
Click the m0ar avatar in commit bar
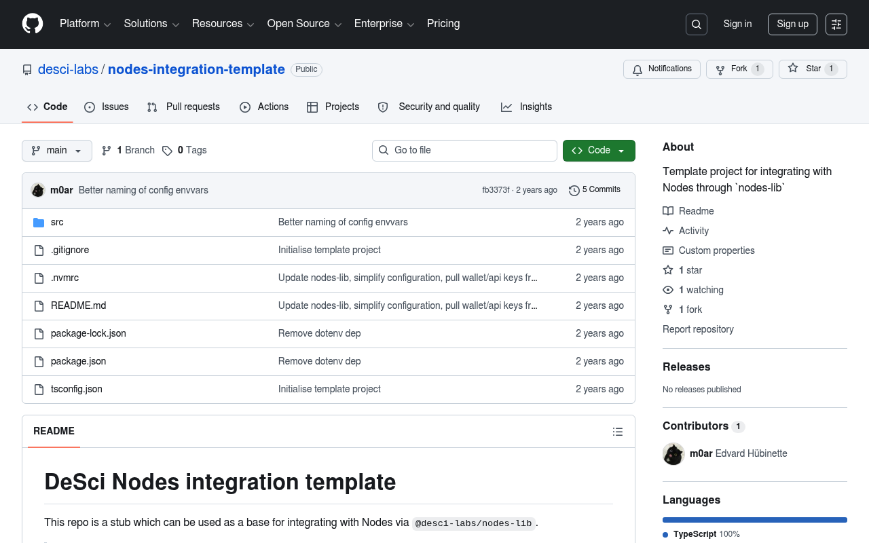click(38, 190)
